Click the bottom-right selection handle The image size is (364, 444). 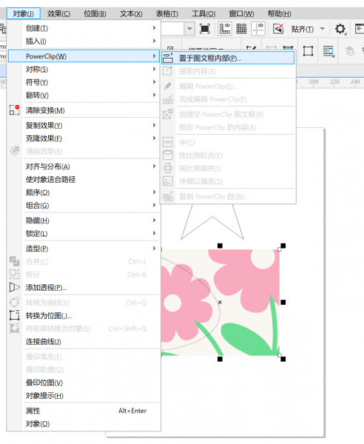tap(283, 359)
